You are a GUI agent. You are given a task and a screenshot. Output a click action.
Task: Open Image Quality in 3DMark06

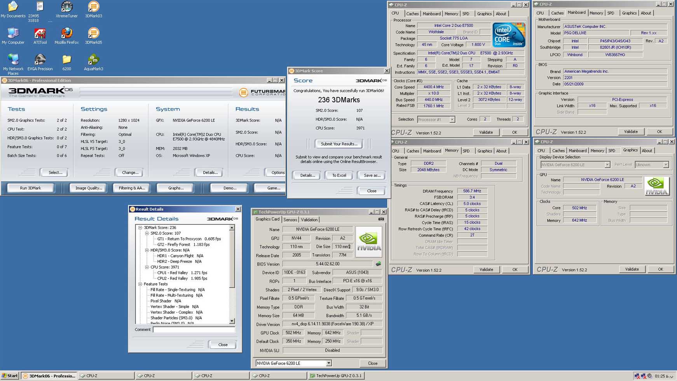pos(89,188)
